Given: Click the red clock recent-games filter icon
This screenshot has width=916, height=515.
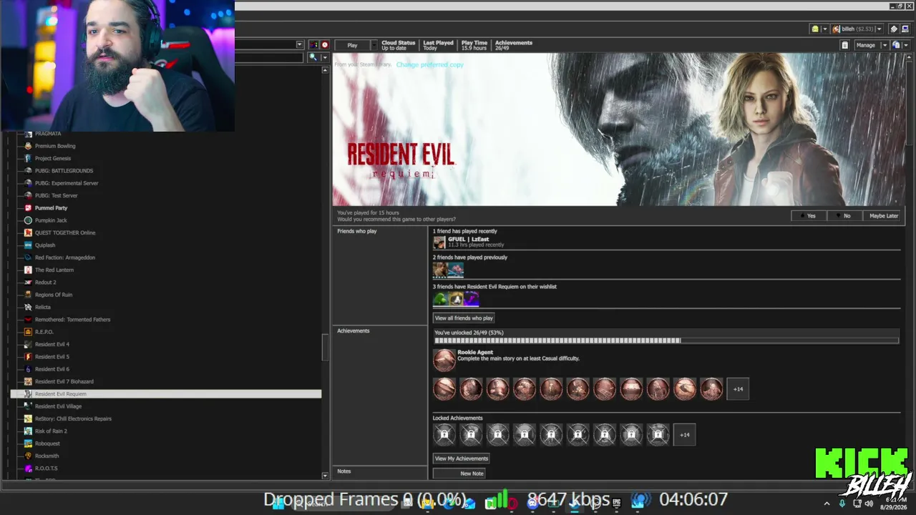Looking at the screenshot, I should [x=324, y=44].
